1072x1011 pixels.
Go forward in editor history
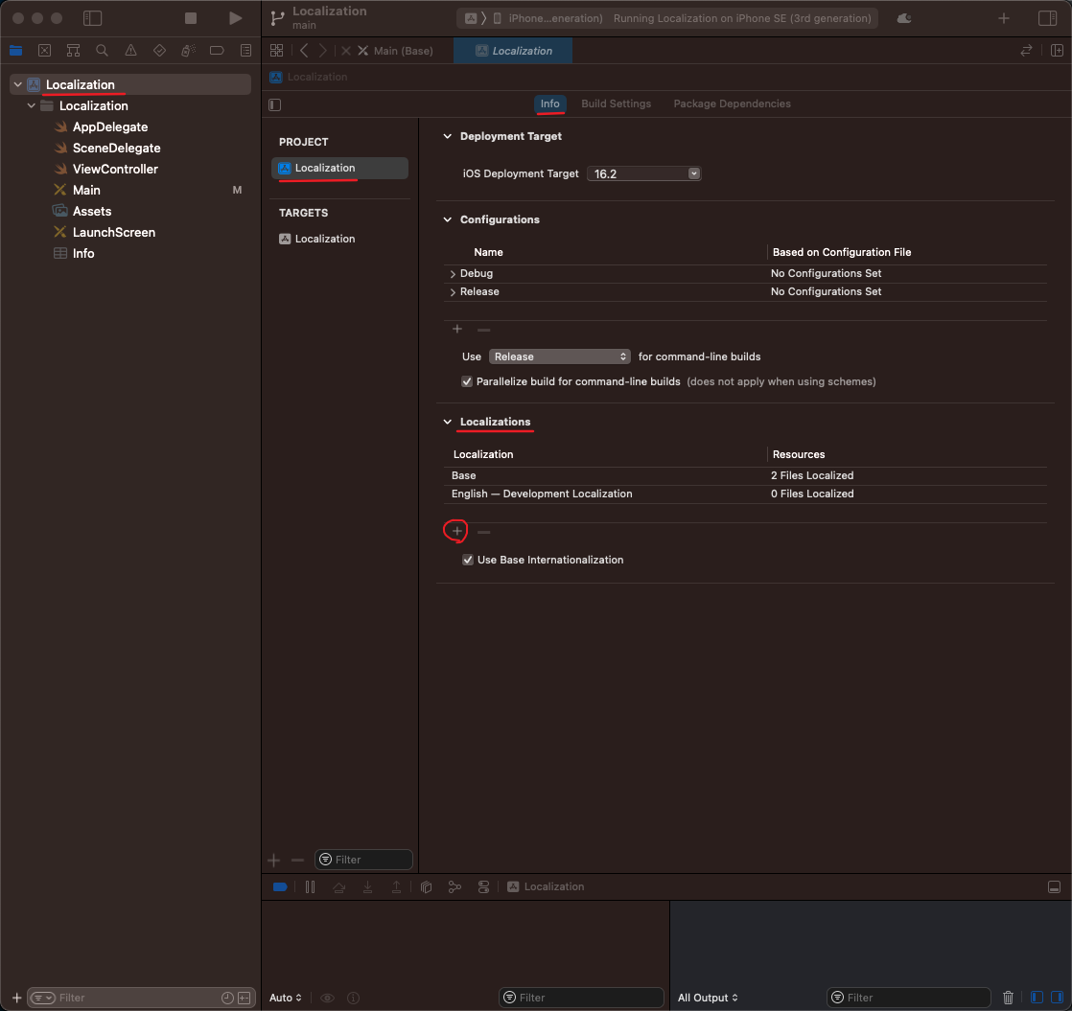323,51
